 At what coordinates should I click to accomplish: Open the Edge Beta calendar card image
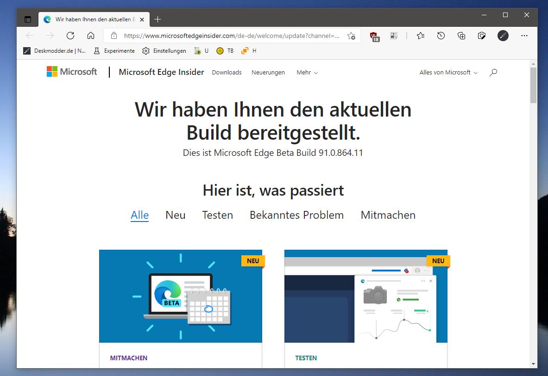coord(181,296)
